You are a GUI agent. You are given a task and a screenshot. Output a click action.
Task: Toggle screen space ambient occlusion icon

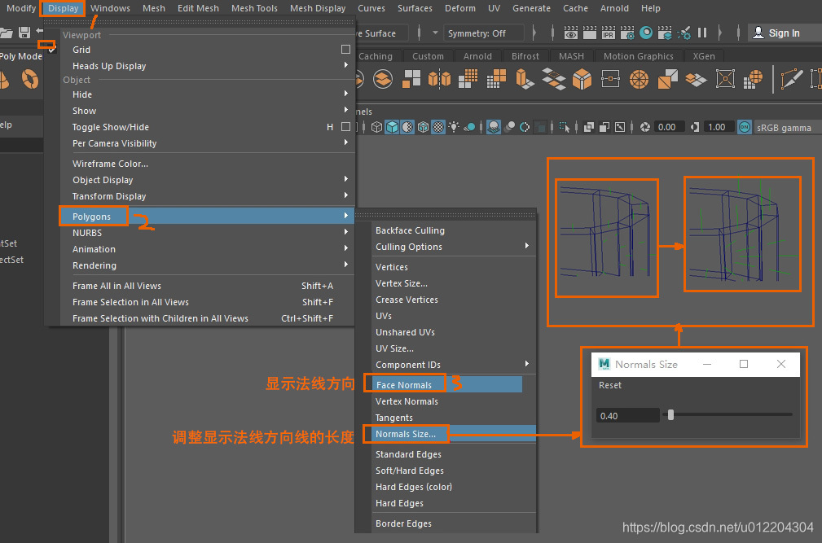pos(494,127)
